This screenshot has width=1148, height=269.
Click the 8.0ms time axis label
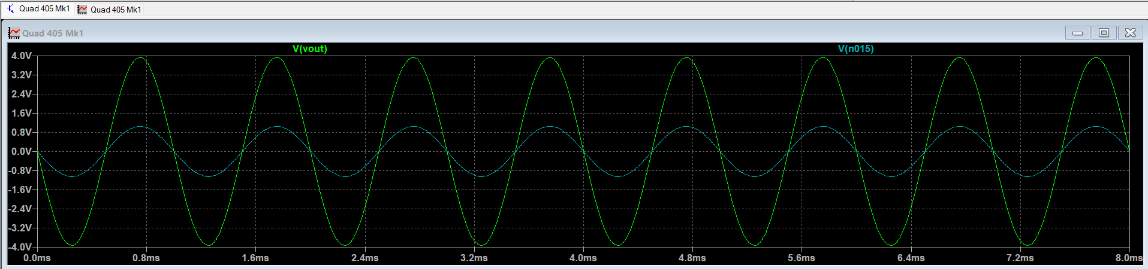1129,258
